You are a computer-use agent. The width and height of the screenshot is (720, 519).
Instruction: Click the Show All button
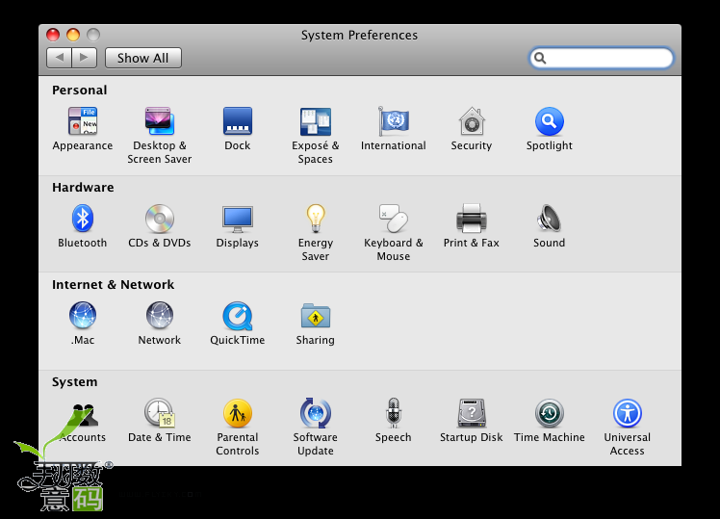click(x=143, y=58)
